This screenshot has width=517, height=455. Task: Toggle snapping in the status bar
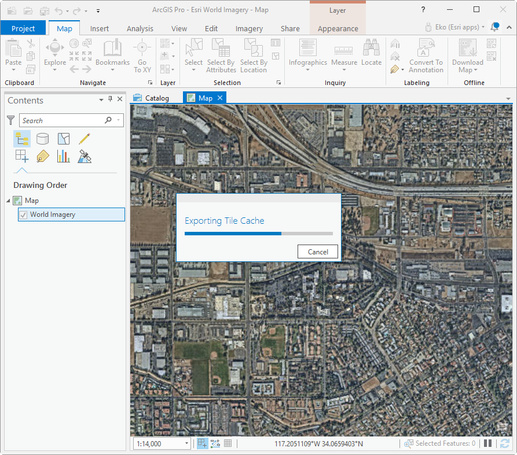(202, 443)
